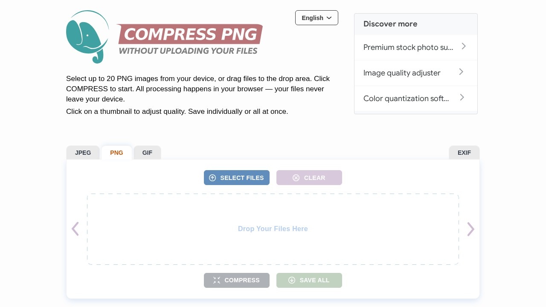The width and height of the screenshot is (546, 307).
Task: Expand the Color quantization software entry
Action: 462,98
